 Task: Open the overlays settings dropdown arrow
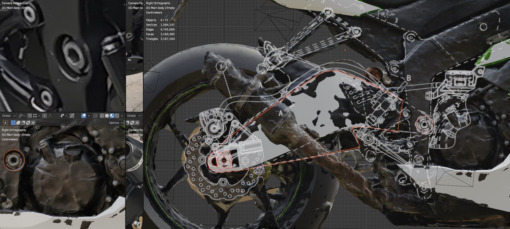pyautogui.click(x=89, y=116)
